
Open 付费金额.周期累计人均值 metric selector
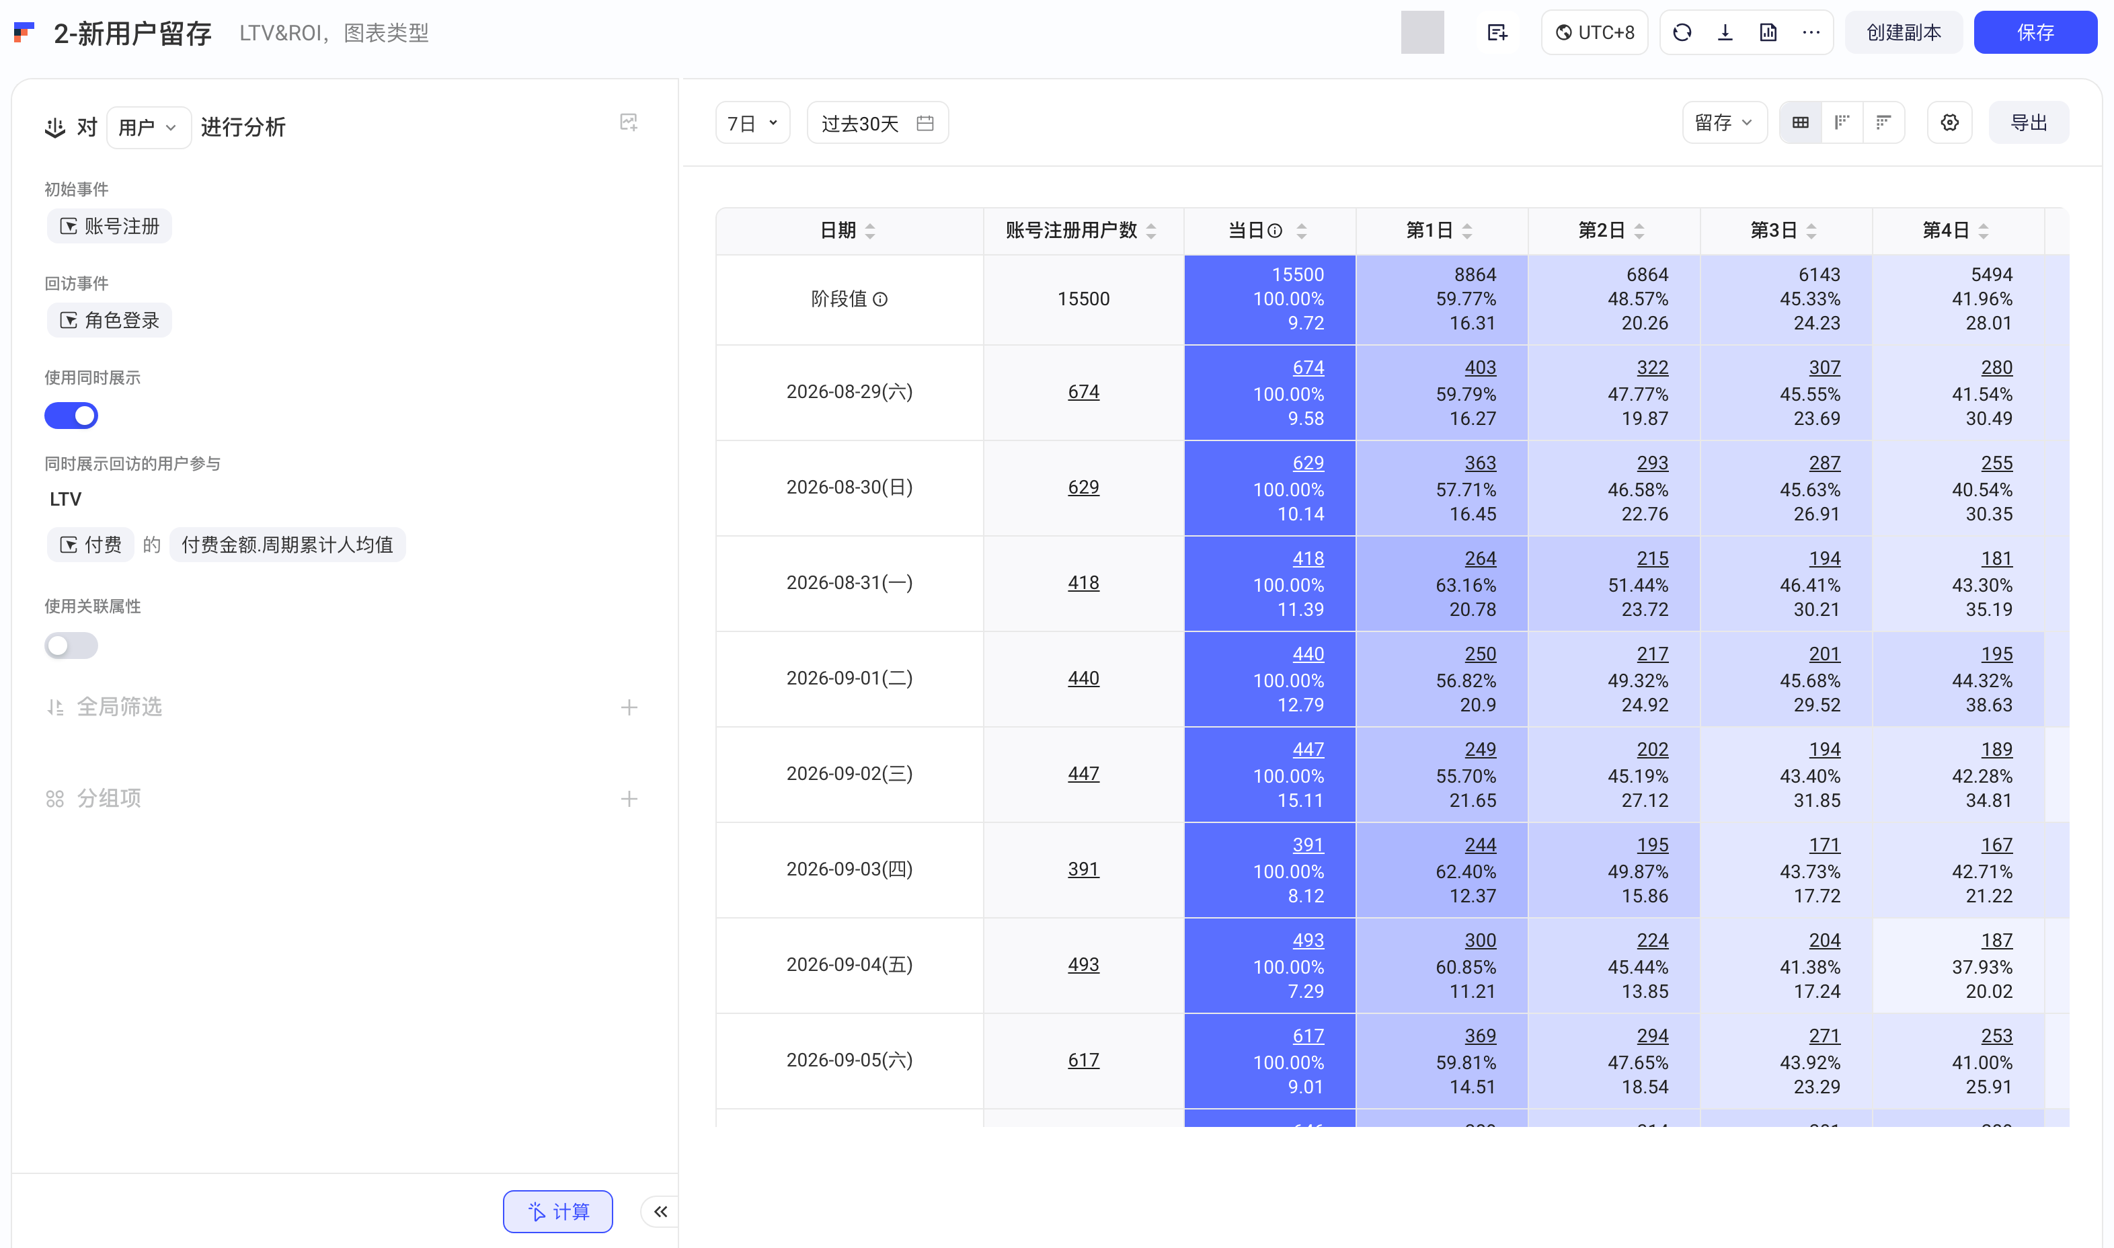pyautogui.click(x=288, y=545)
